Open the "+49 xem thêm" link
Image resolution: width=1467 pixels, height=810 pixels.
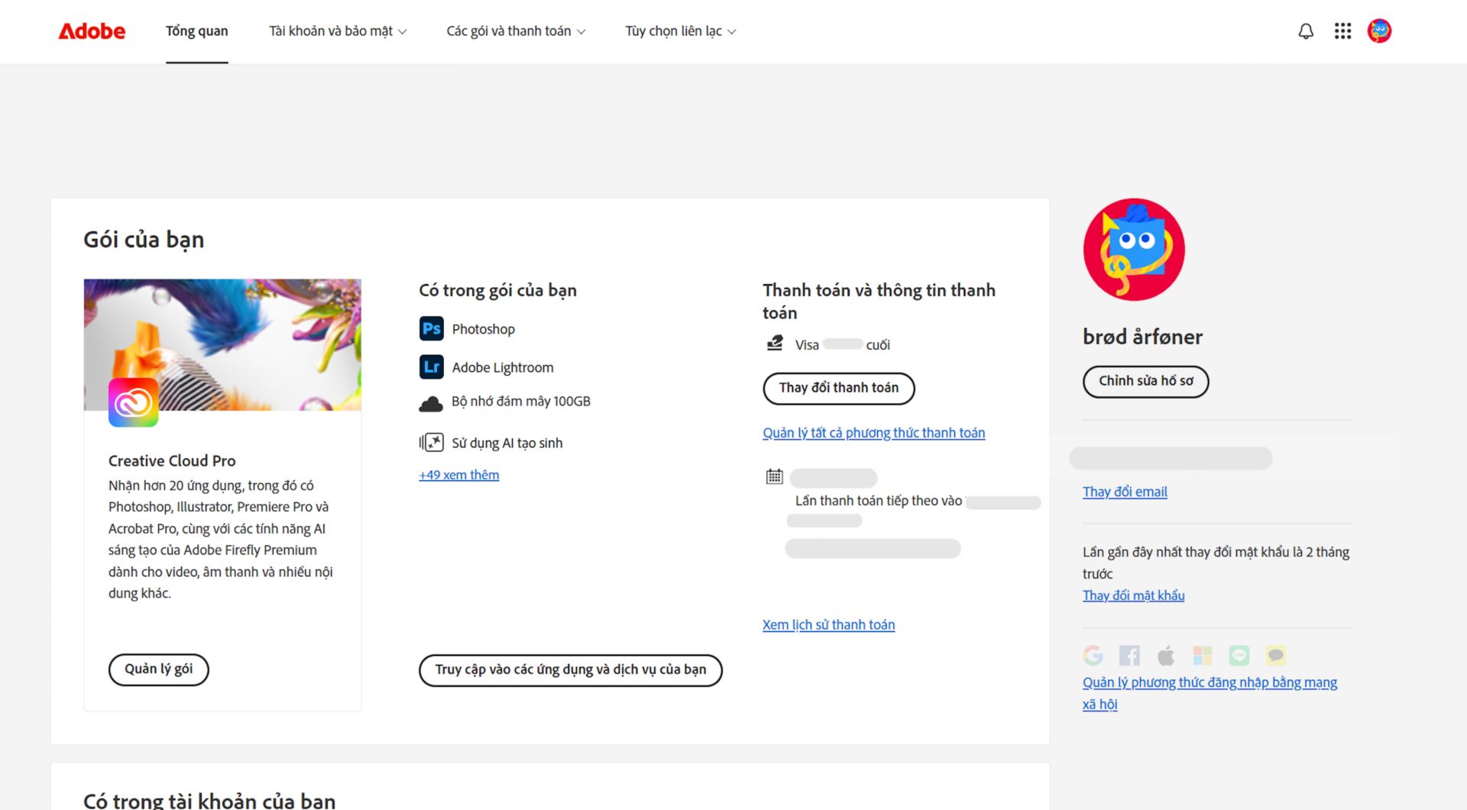click(x=458, y=475)
